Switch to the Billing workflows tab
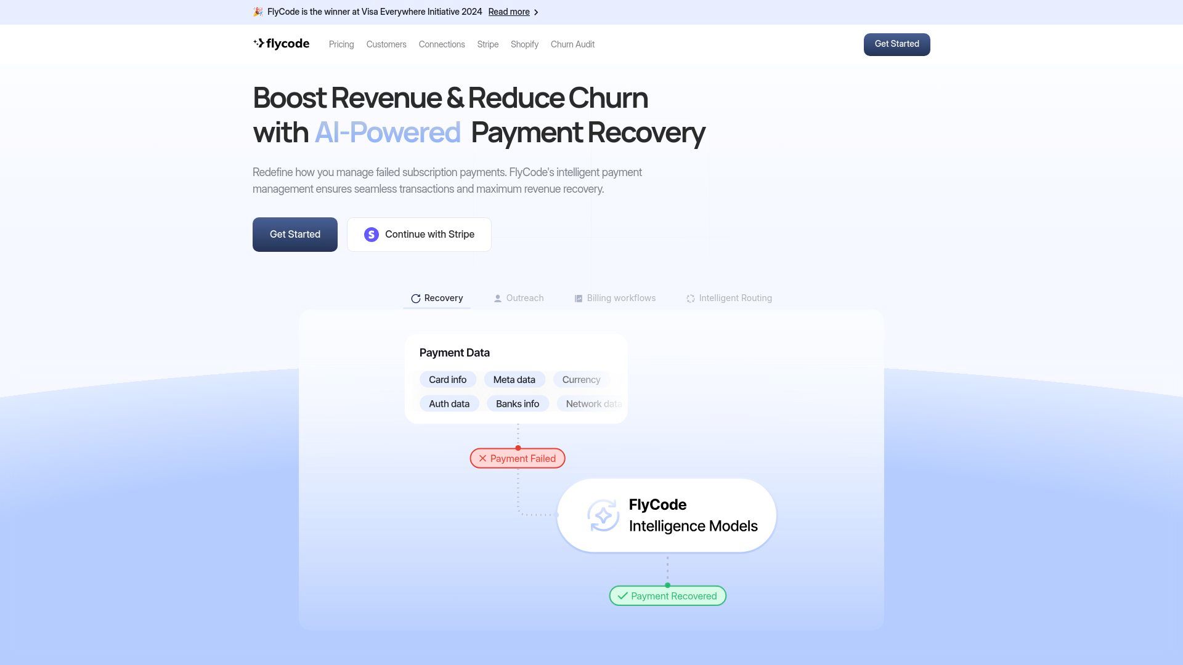 (x=614, y=298)
